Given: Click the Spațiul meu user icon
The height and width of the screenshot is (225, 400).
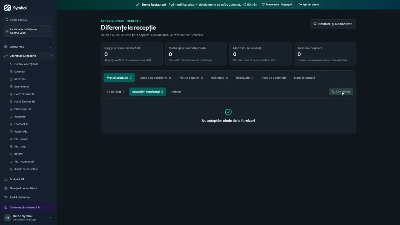Looking at the screenshot, I should (x=6, y=47).
